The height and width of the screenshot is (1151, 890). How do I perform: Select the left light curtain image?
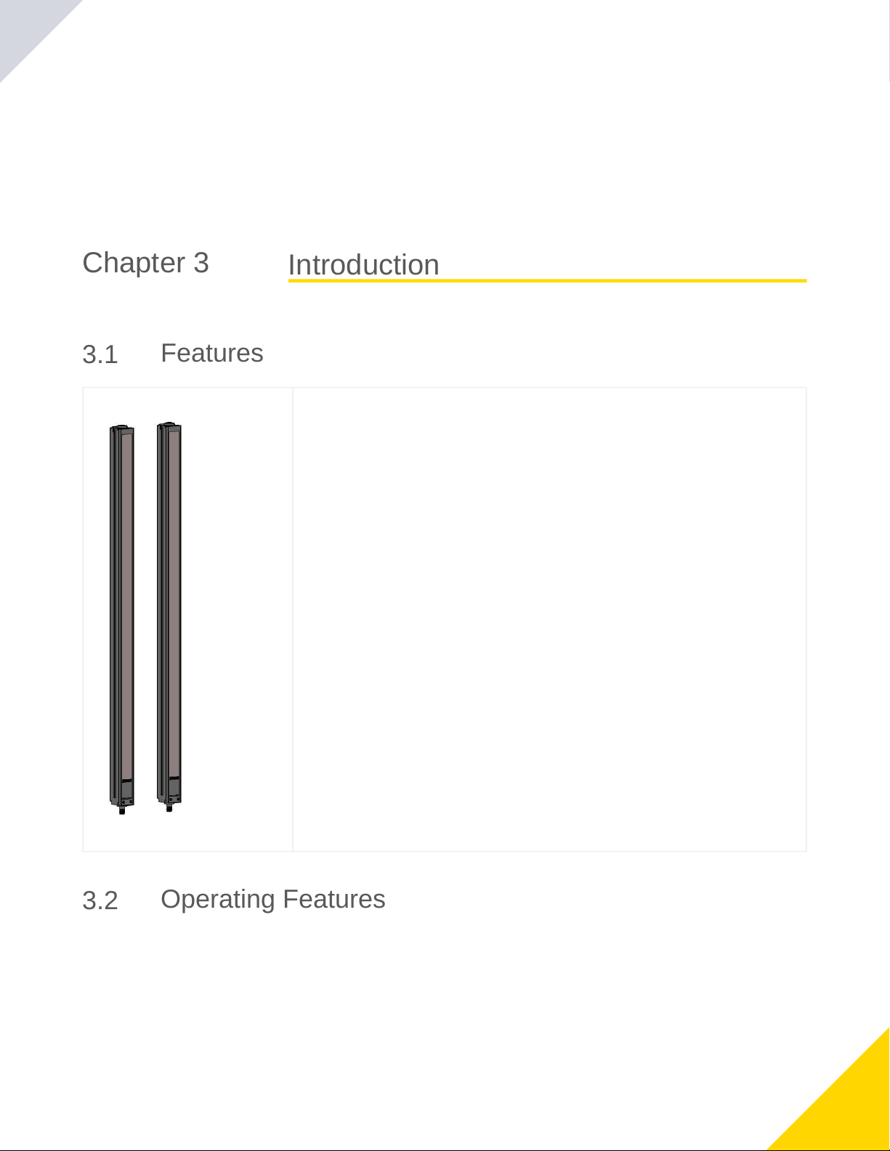tap(122, 619)
